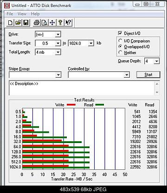Print the benchmark results
This screenshot has height=193, width=167.
37,23
